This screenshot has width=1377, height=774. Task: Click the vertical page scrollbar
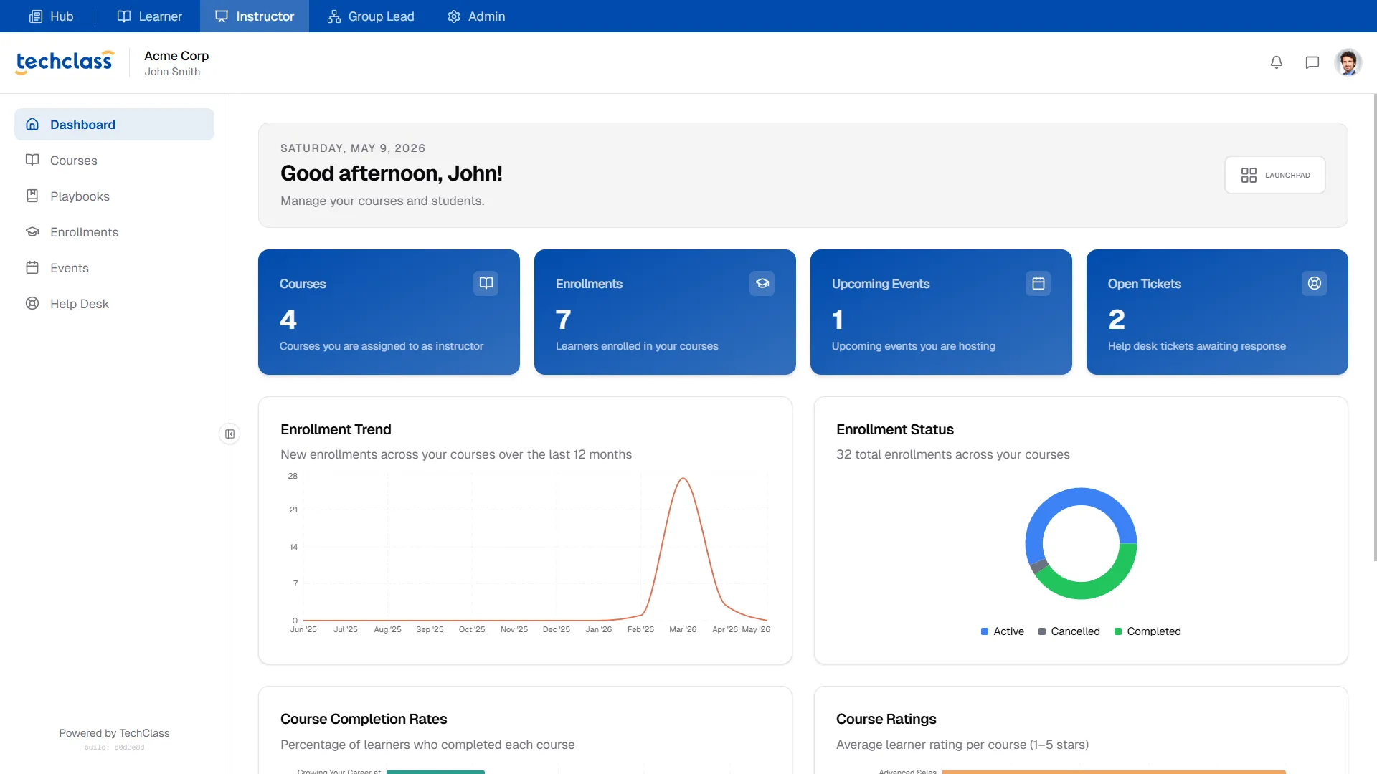click(1374, 327)
